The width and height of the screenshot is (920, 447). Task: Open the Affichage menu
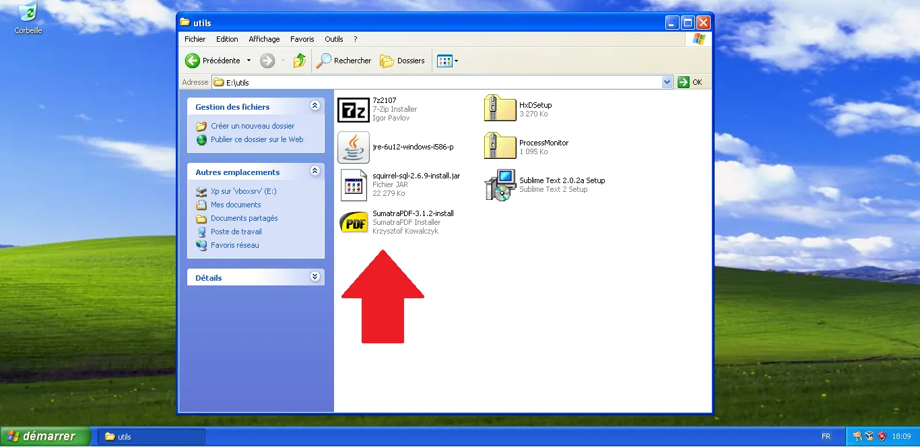coord(264,39)
